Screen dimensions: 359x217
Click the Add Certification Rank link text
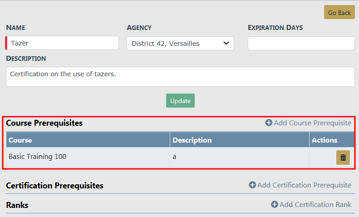pos(315,205)
